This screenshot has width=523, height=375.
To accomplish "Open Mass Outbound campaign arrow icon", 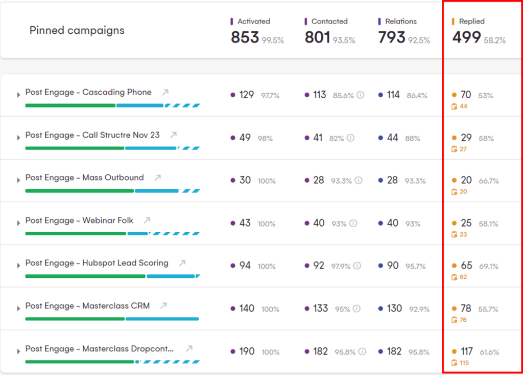I will 157,178.
